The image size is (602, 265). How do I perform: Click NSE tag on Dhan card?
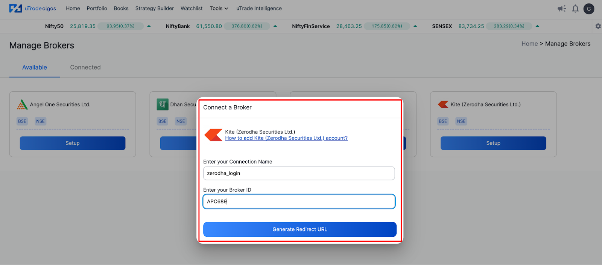pos(181,121)
